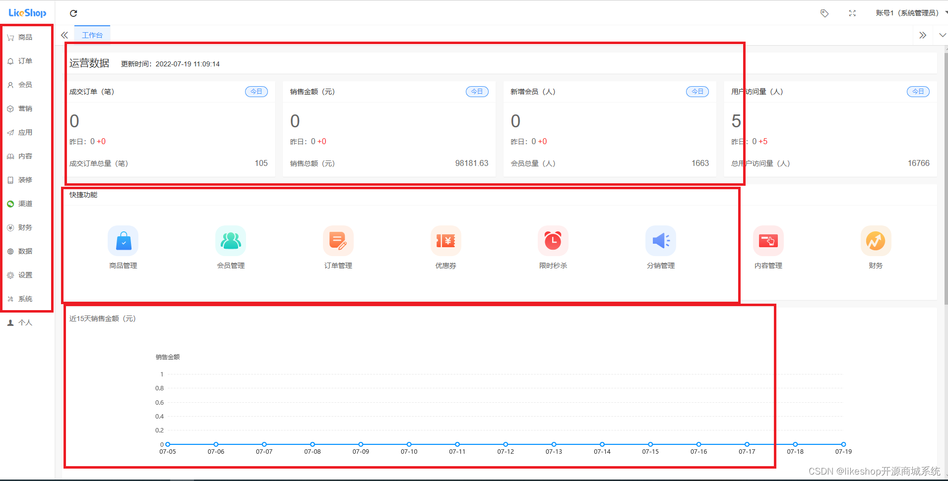
Task: Click the 1663 会员总量 value
Action: [x=700, y=163]
